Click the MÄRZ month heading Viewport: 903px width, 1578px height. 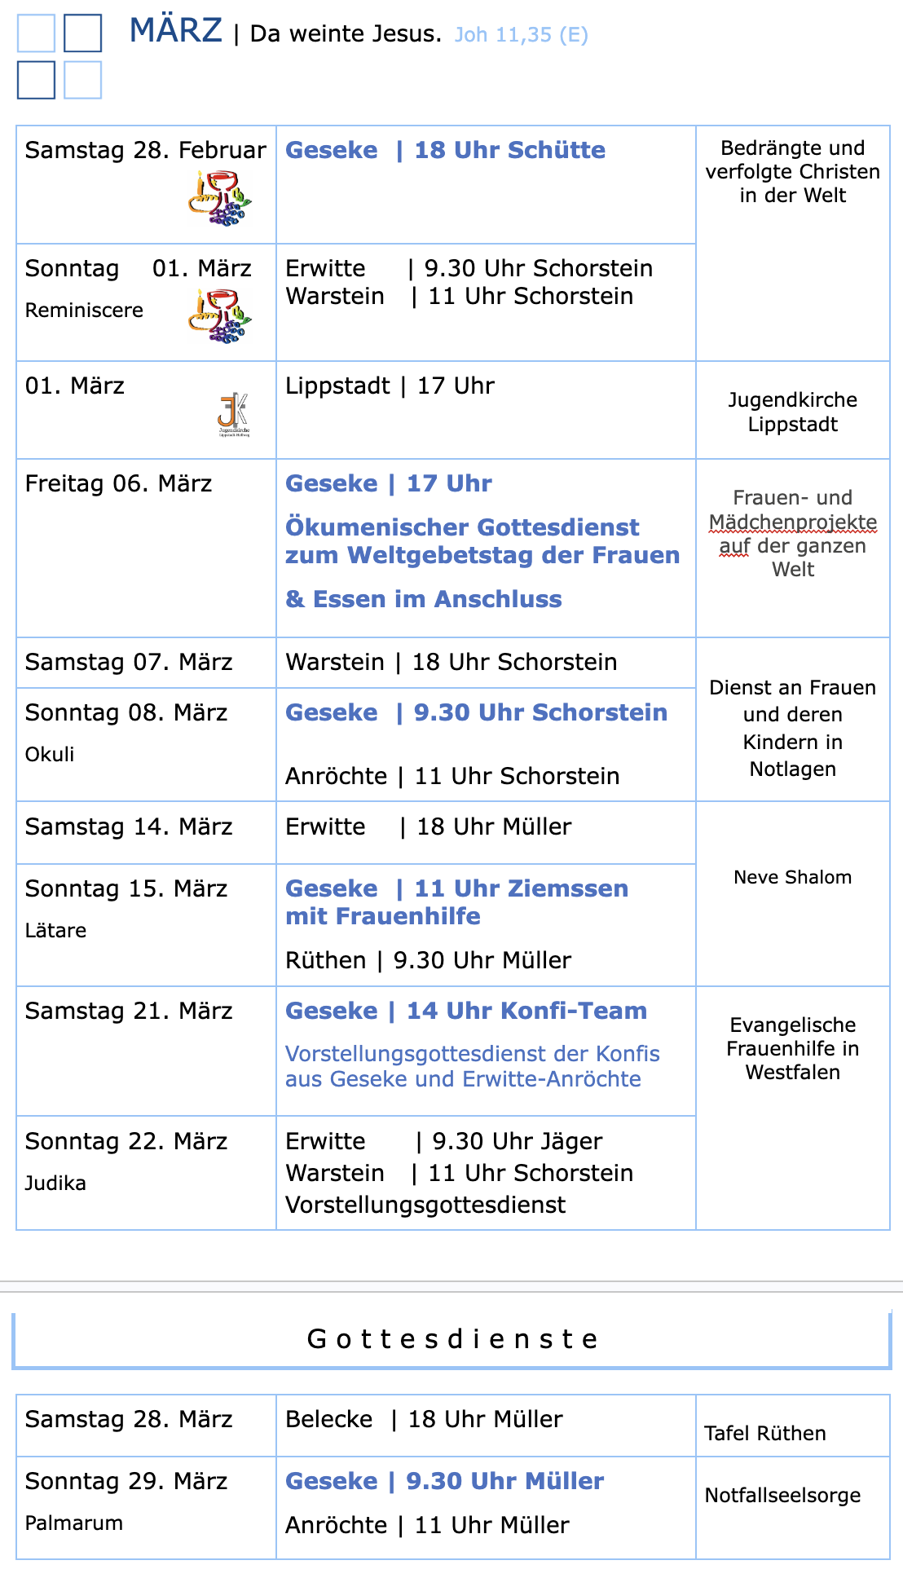click(x=175, y=31)
